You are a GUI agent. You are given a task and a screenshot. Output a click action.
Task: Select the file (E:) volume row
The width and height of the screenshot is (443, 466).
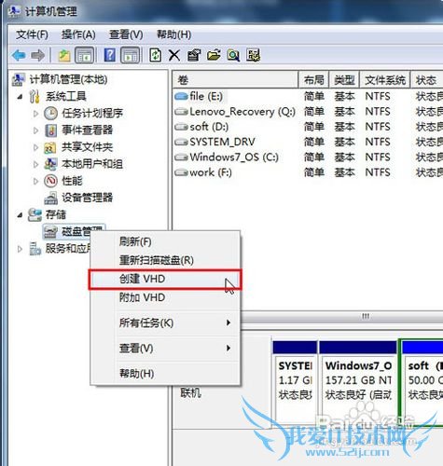coord(308,96)
